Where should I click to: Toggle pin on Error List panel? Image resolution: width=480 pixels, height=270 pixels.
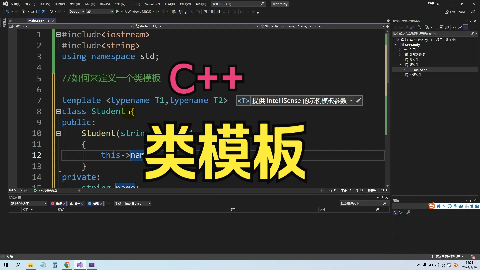382,197
